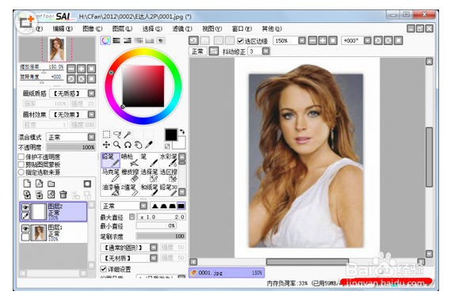This screenshot has width=451, height=299.
Task: Uncheck the 详细设置 checkbox
Action: click(x=103, y=269)
